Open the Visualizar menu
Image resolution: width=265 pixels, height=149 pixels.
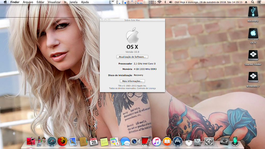coord(54,2)
